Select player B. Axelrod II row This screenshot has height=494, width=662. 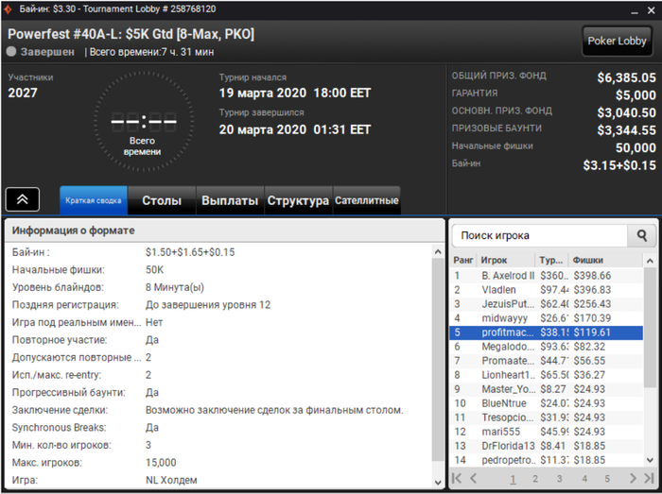click(x=547, y=276)
